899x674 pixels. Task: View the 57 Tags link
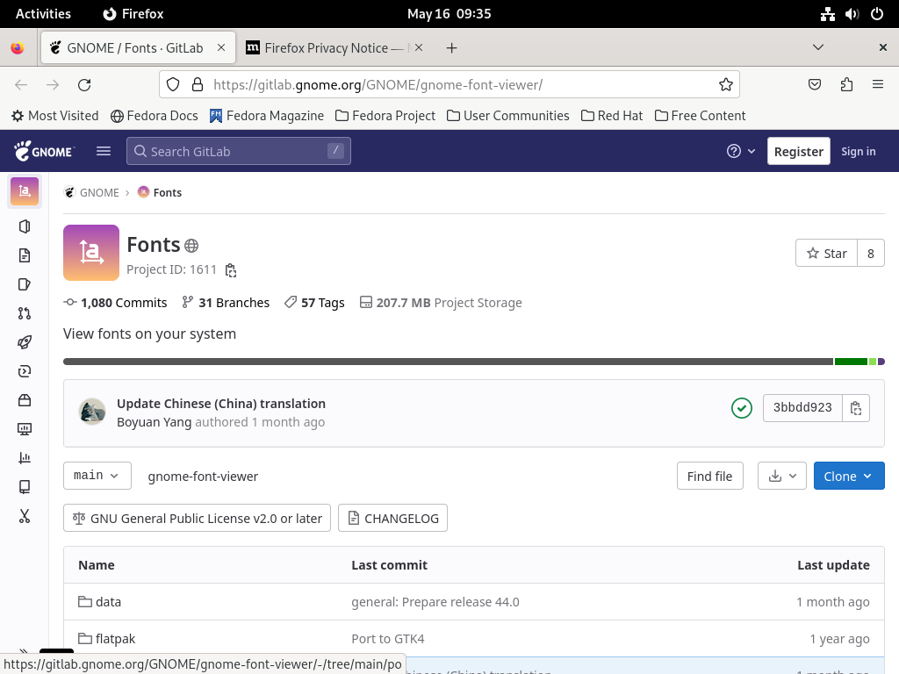pyautogui.click(x=314, y=303)
